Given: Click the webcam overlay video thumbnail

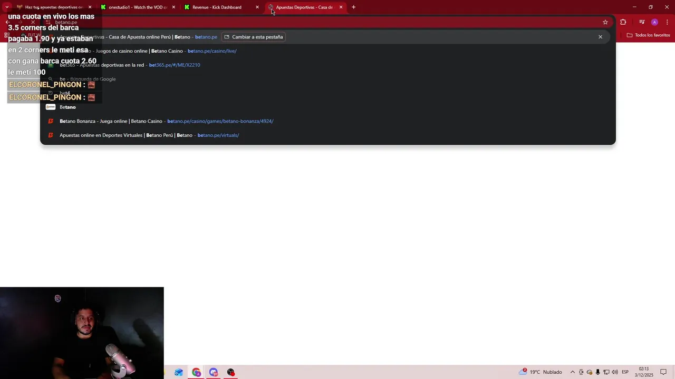Looking at the screenshot, I should click(x=82, y=333).
